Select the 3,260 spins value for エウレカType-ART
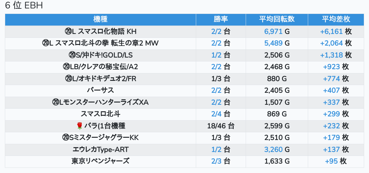The width and height of the screenshot is (369, 173). (273, 149)
